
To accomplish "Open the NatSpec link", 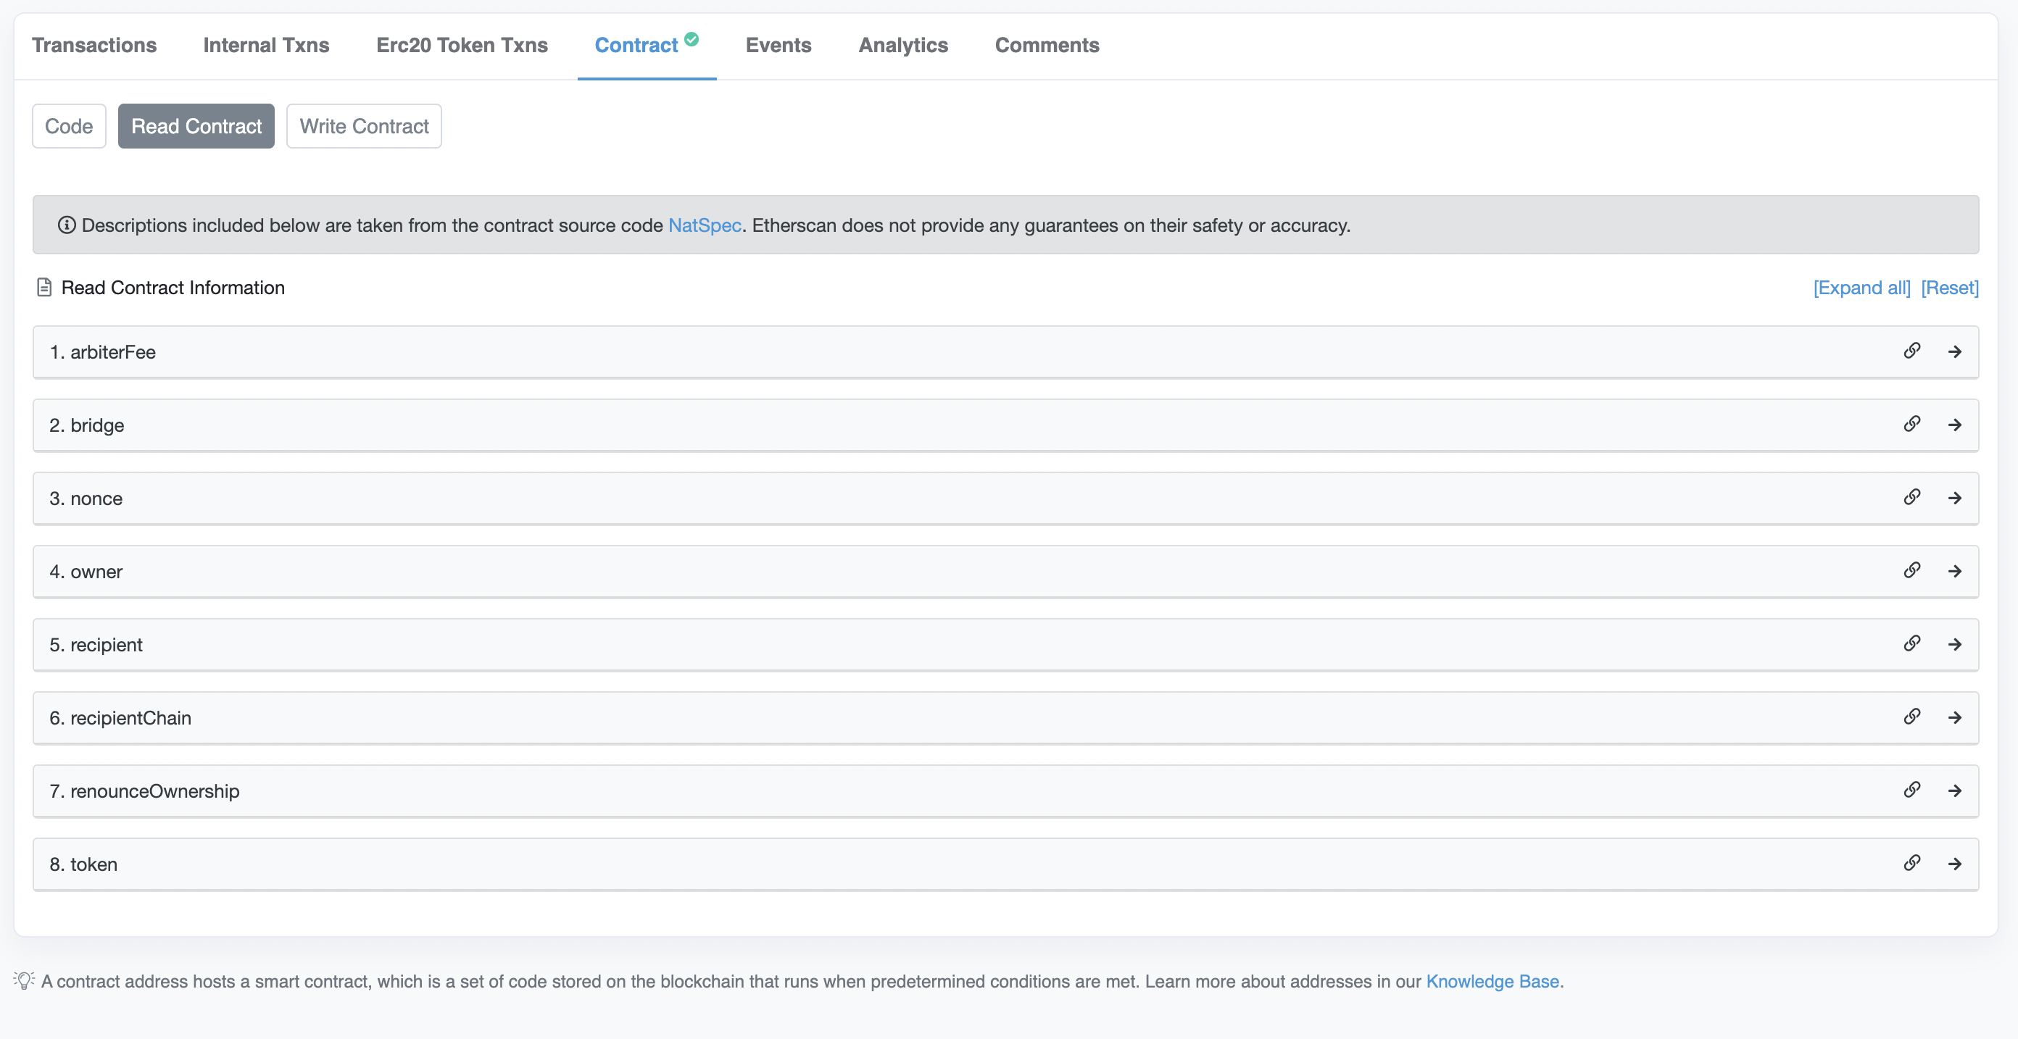I will [x=705, y=225].
